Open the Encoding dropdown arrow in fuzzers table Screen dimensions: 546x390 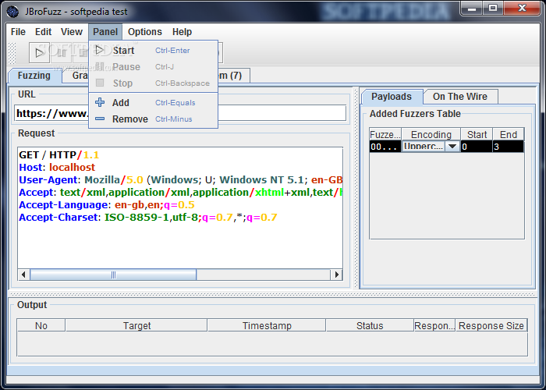pyautogui.click(x=452, y=147)
